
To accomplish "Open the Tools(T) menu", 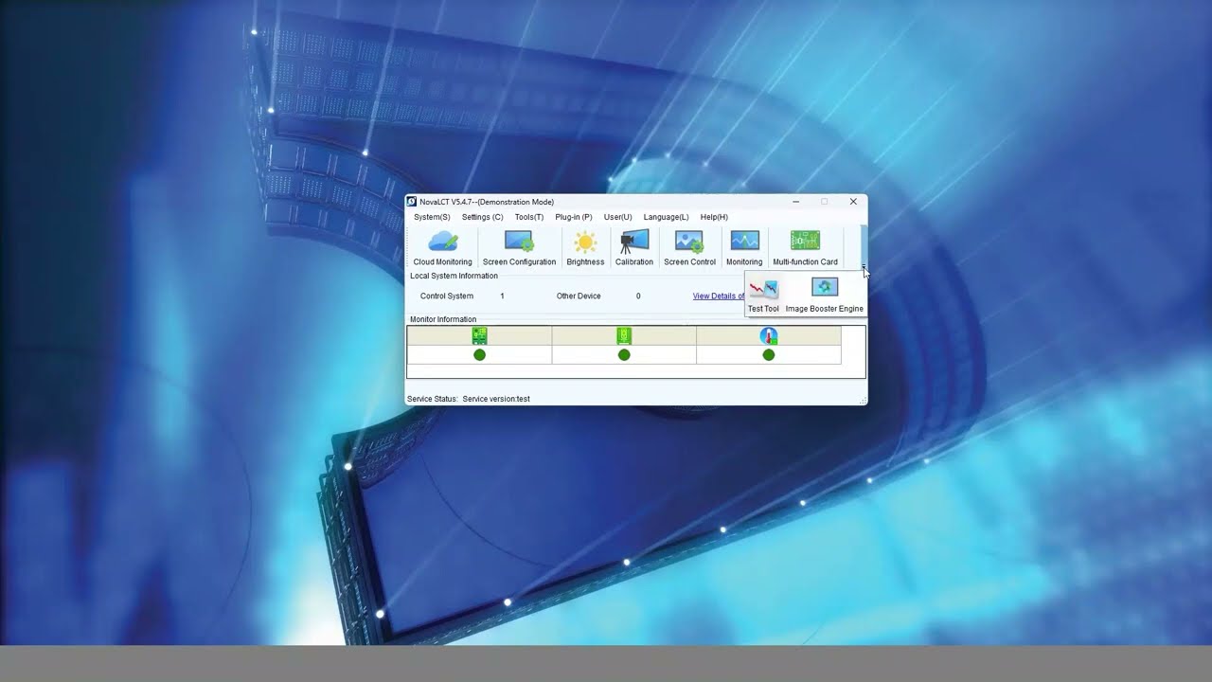I will (529, 217).
